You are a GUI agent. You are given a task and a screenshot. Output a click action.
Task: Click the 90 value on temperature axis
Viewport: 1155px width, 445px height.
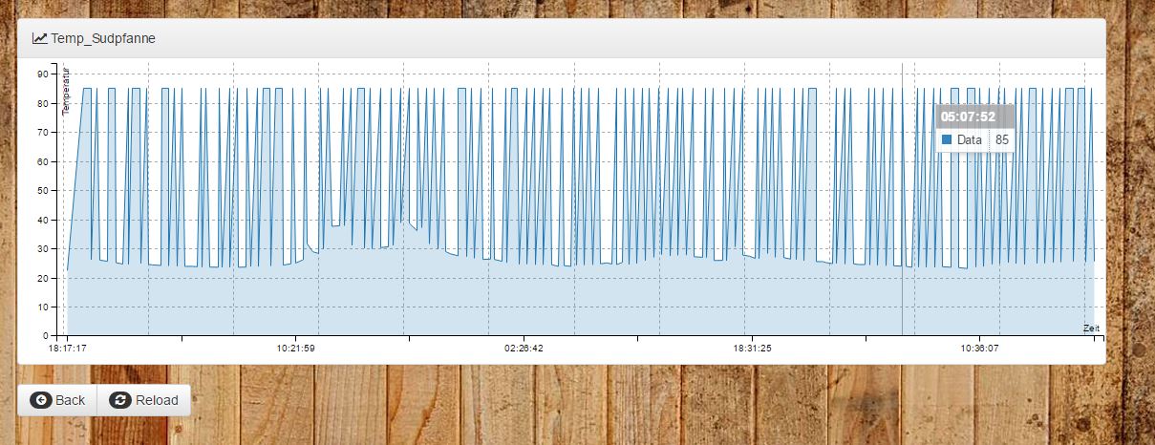43,74
